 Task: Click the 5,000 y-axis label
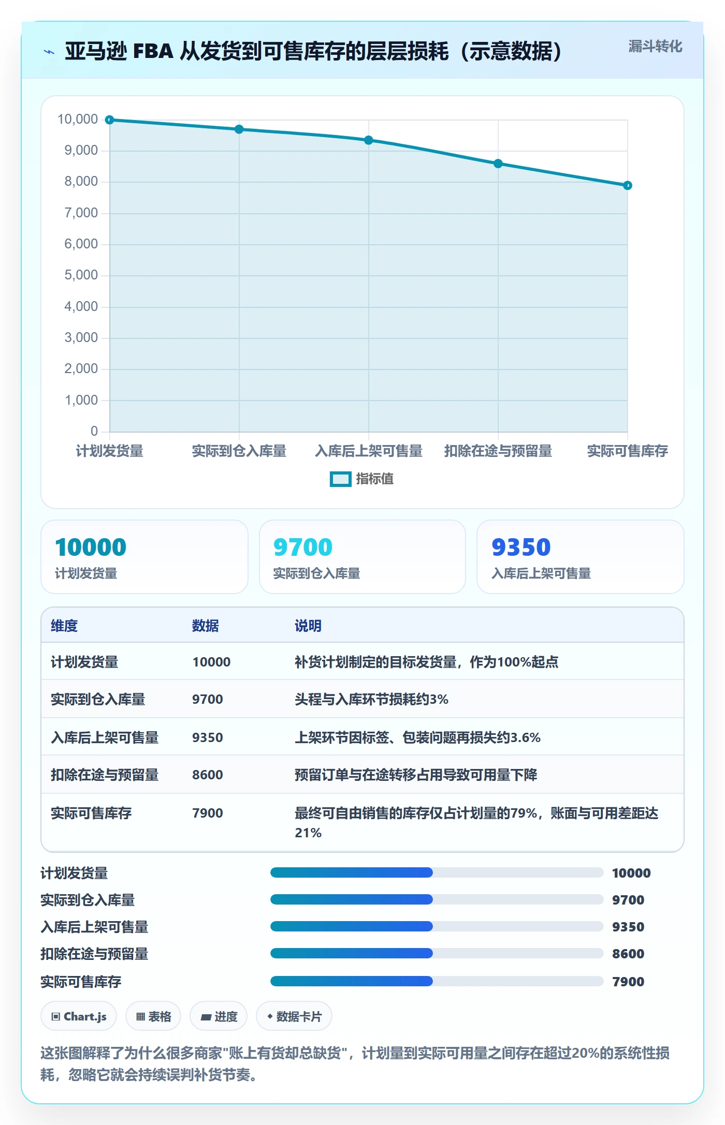tap(81, 275)
